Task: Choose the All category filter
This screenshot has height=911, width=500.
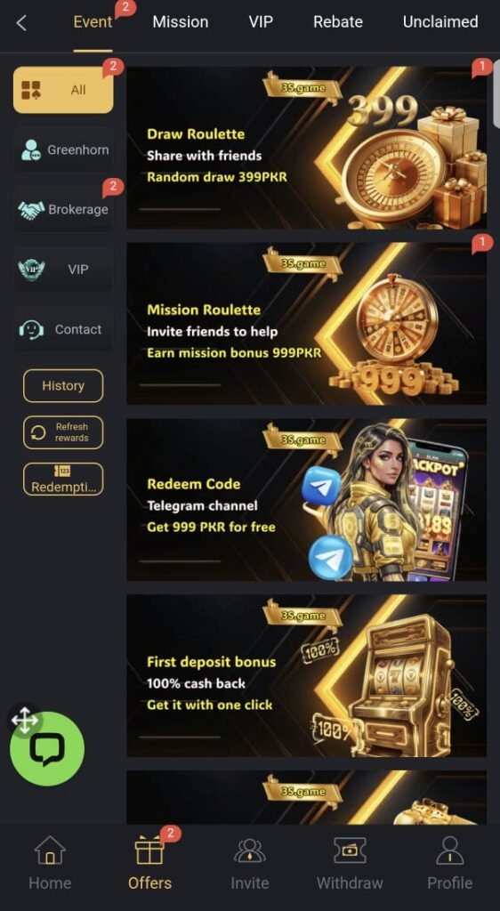Action: point(63,90)
